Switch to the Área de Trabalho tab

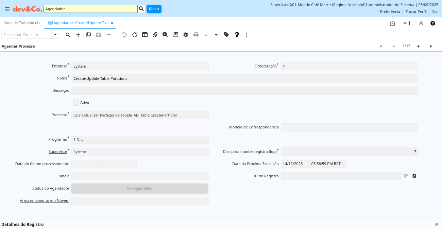coord(22,23)
